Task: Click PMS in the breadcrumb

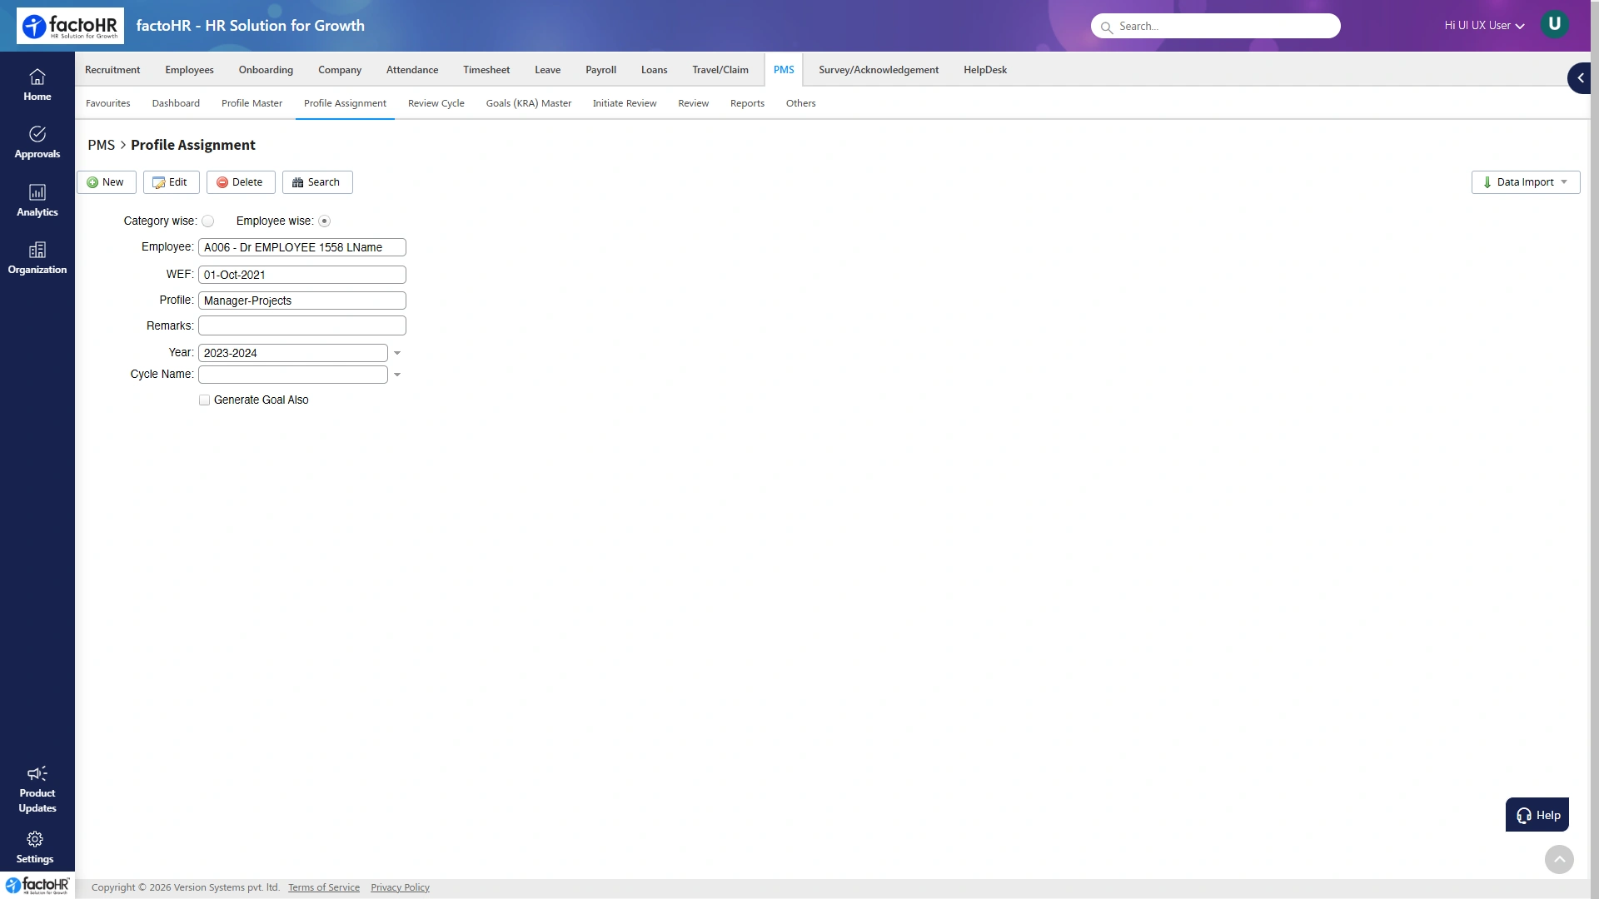Action: click(x=102, y=145)
